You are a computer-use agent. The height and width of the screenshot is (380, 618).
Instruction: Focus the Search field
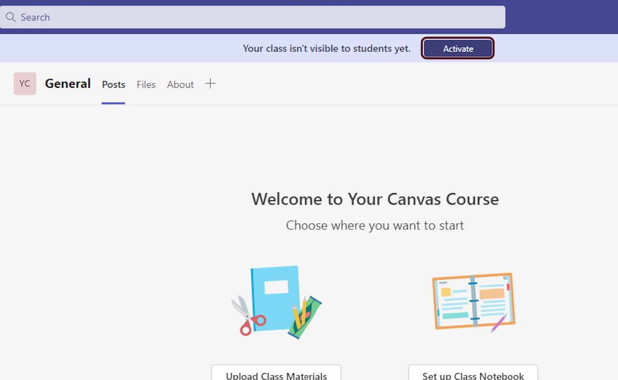coord(252,17)
